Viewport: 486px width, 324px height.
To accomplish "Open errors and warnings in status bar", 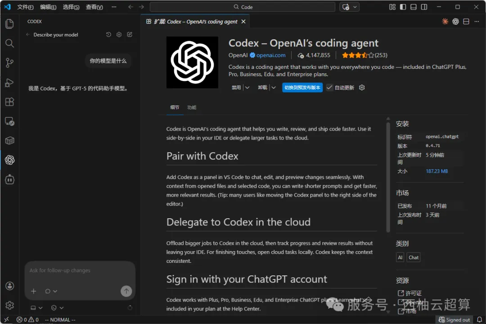I will point(27,319).
